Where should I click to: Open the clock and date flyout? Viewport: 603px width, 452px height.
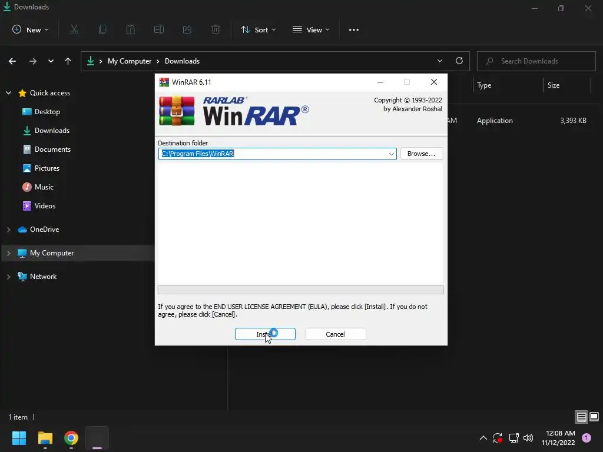(x=558, y=438)
